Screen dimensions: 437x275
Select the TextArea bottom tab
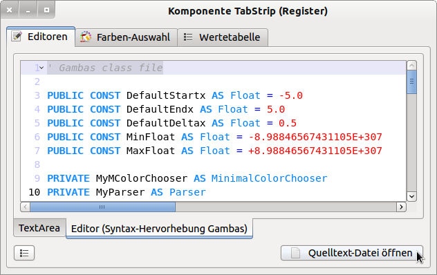[39, 228]
